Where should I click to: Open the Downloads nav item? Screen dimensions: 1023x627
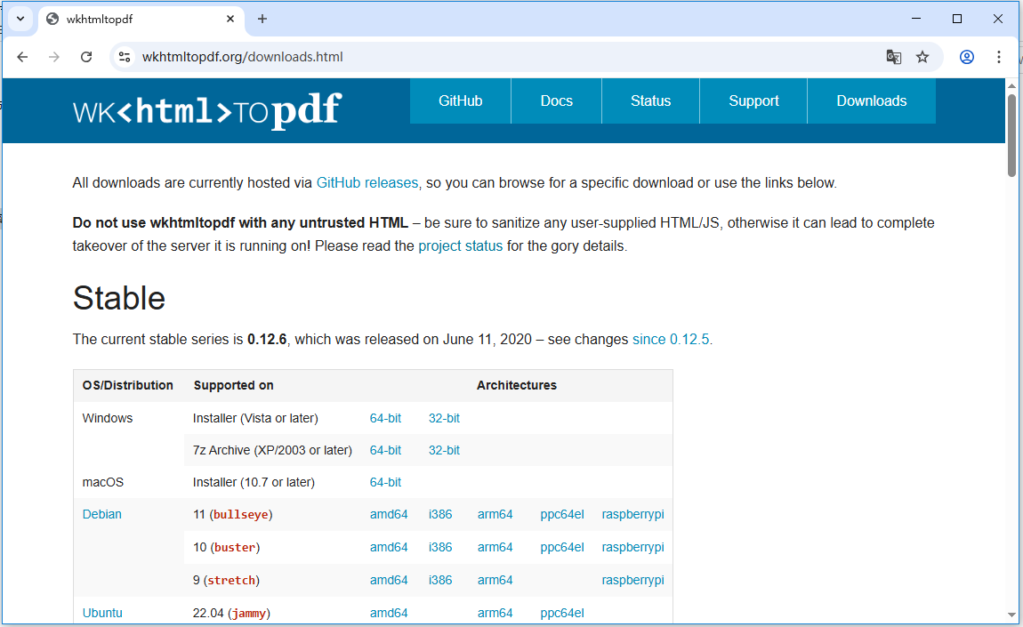pyautogui.click(x=872, y=100)
